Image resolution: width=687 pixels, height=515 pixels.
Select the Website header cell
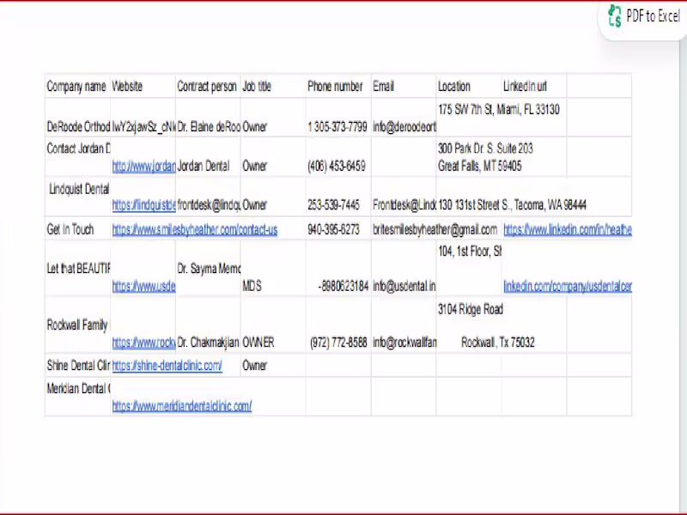[143, 87]
